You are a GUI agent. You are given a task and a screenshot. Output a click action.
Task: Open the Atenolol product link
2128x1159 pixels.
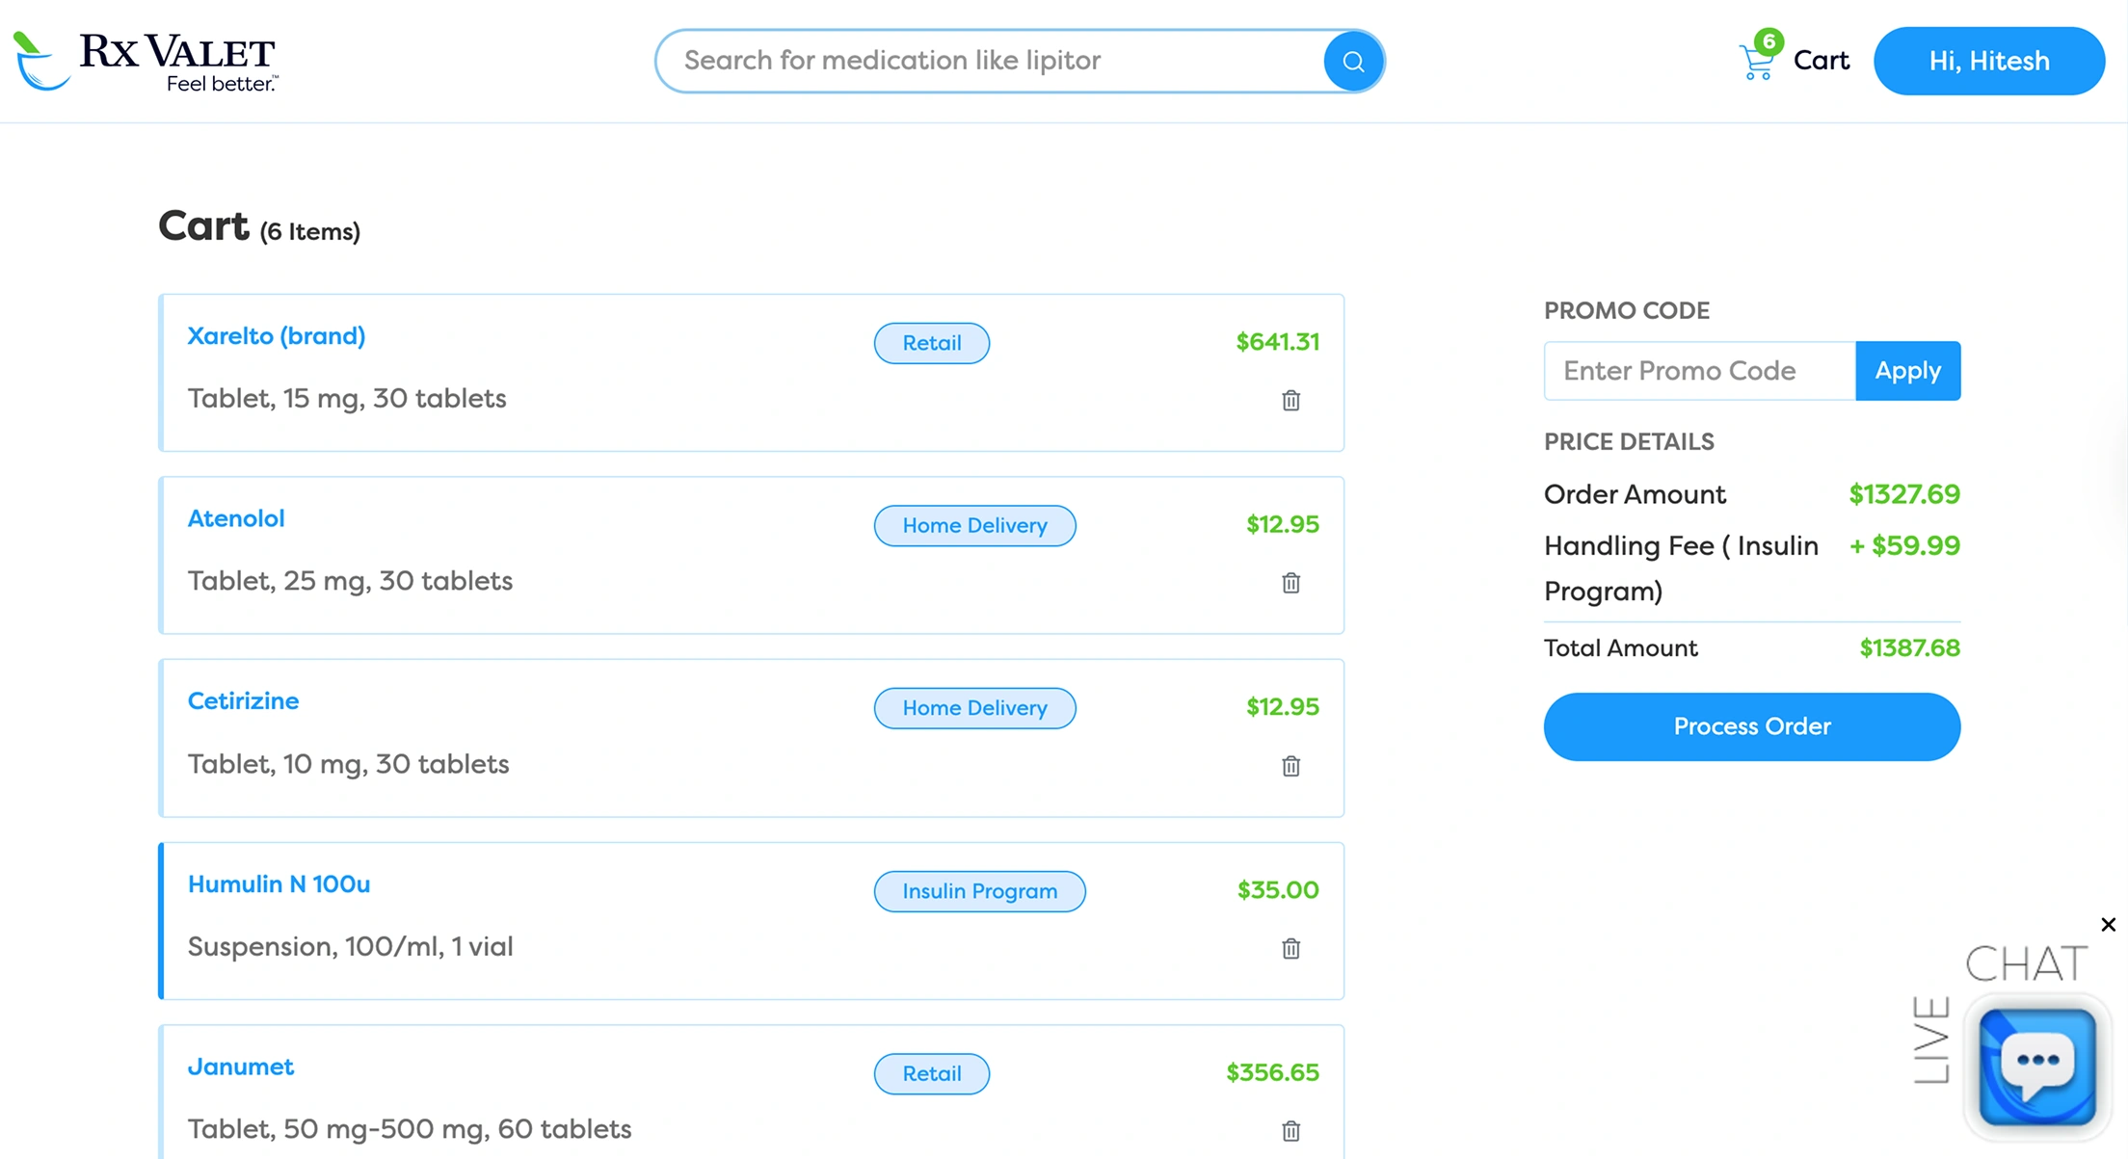click(x=236, y=518)
